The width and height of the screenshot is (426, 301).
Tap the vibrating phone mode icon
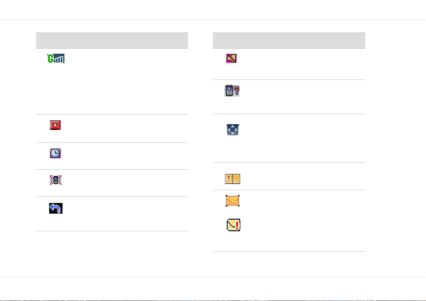point(56,180)
